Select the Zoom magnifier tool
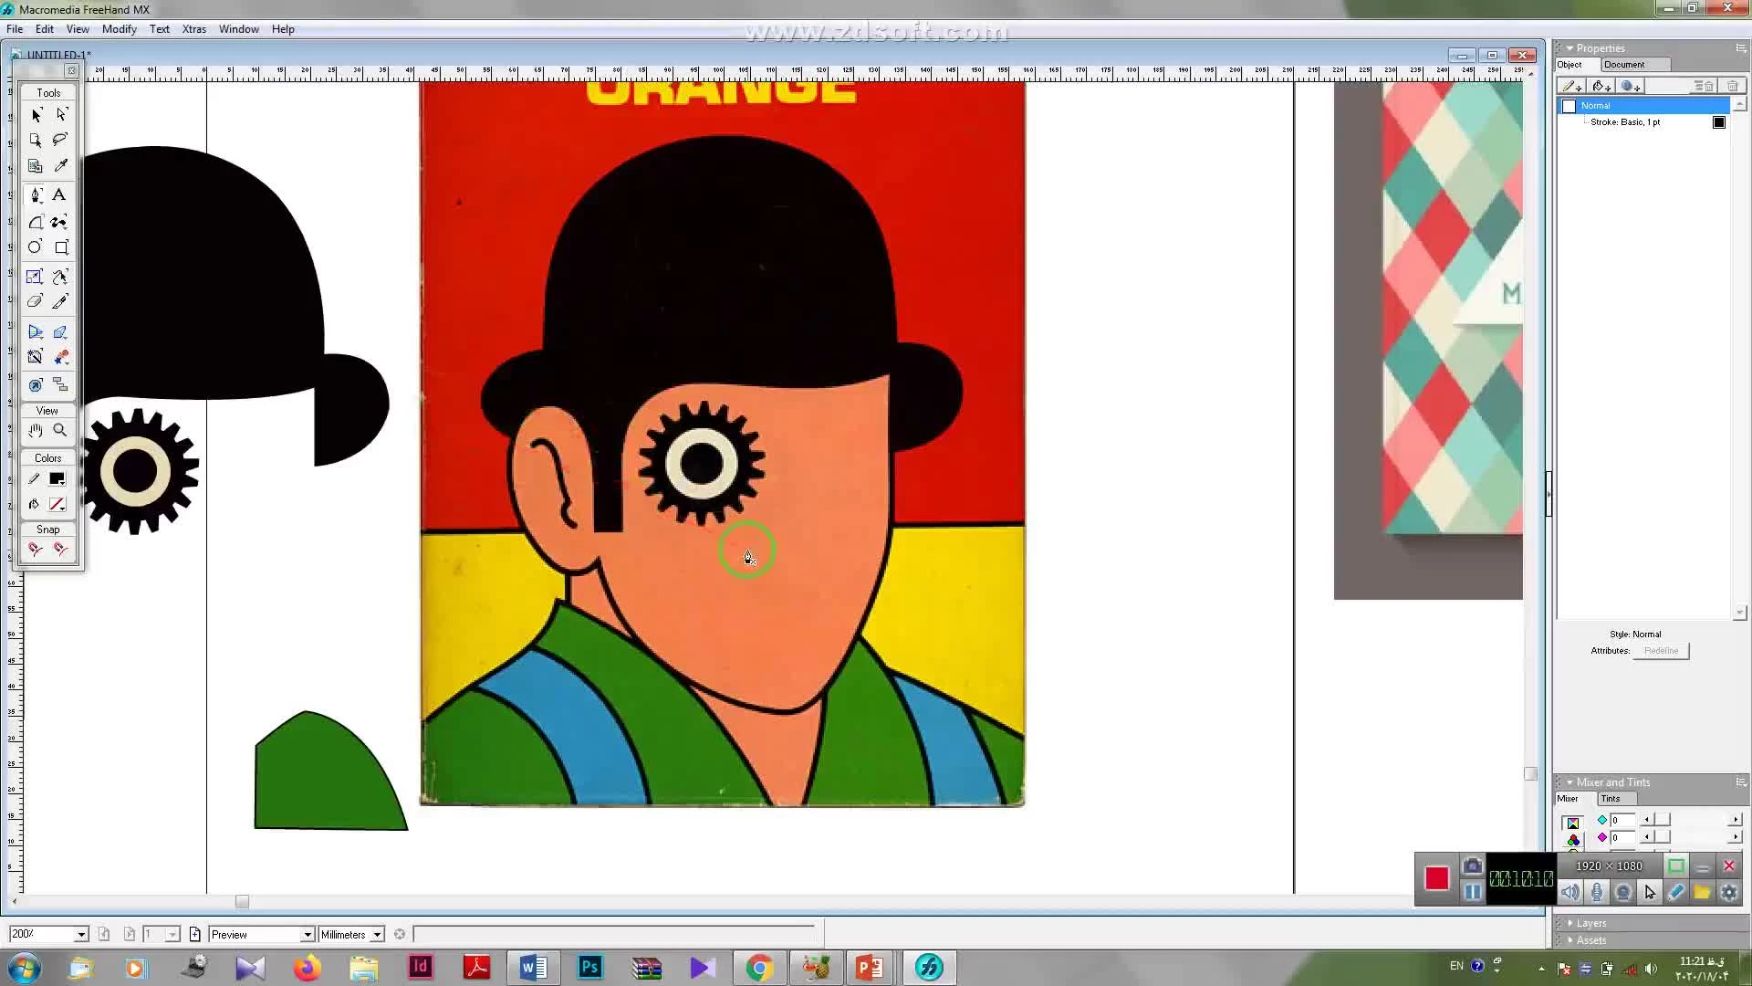 point(60,430)
